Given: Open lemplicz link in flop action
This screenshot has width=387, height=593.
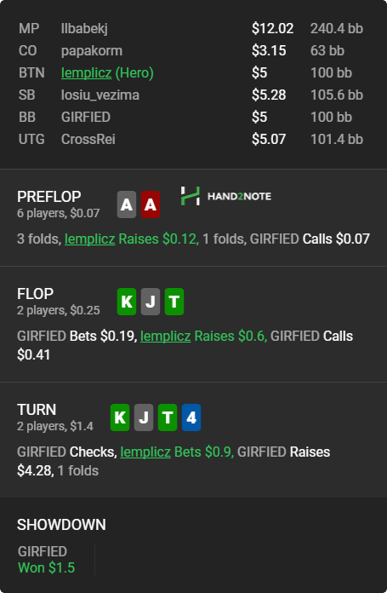Looking at the screenshot, I should tap(165, 337).
